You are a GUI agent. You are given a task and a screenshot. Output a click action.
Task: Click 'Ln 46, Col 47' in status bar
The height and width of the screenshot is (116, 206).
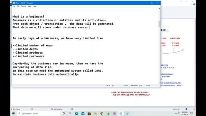(x=111, y=85)
